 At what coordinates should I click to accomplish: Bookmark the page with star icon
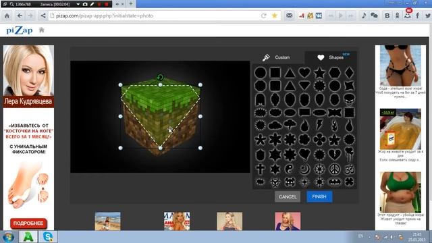pos(275,16)
